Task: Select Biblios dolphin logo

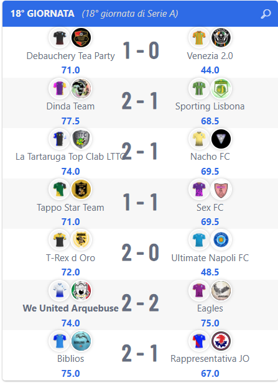Action: pos(81,341)
